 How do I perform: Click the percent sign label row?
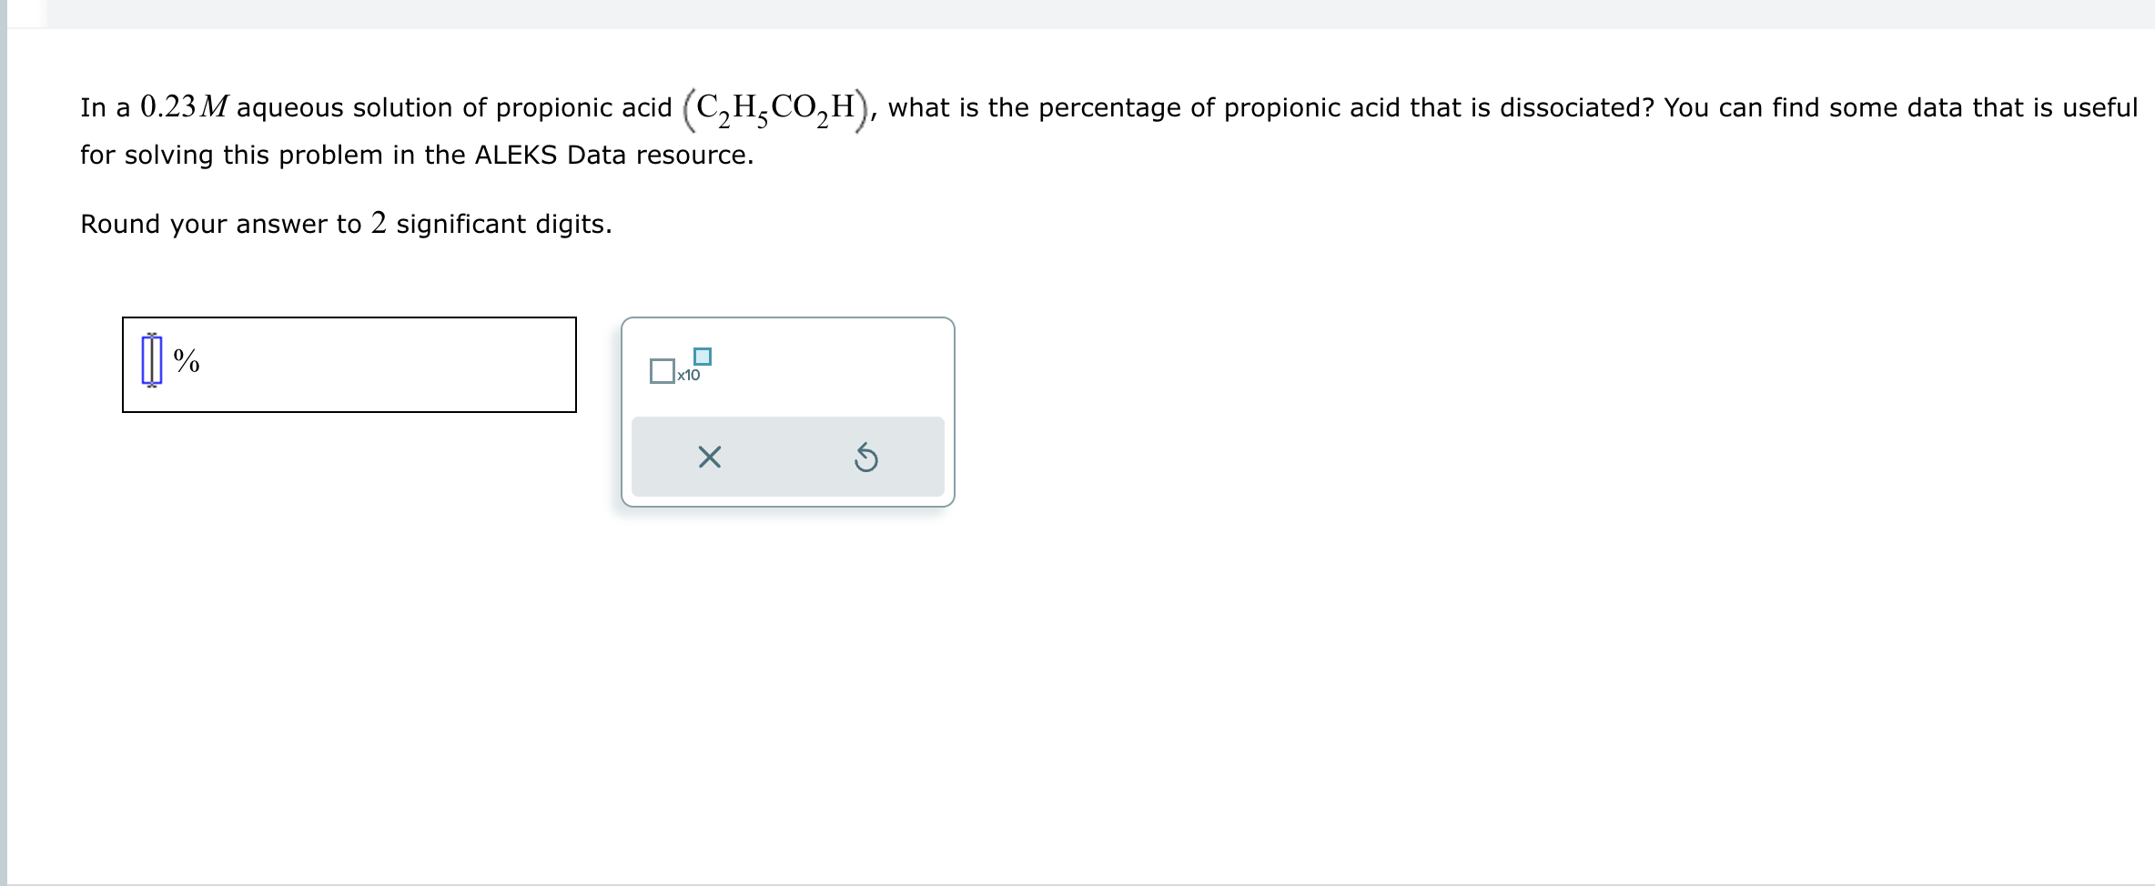(x=187, y=361)
